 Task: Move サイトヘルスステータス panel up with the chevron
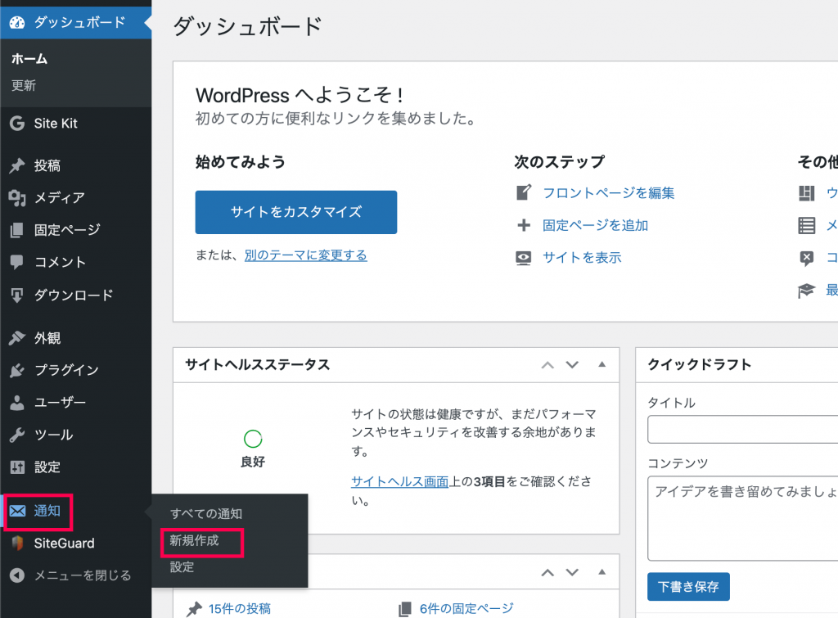pyautogui.click(x=547, y=365)
